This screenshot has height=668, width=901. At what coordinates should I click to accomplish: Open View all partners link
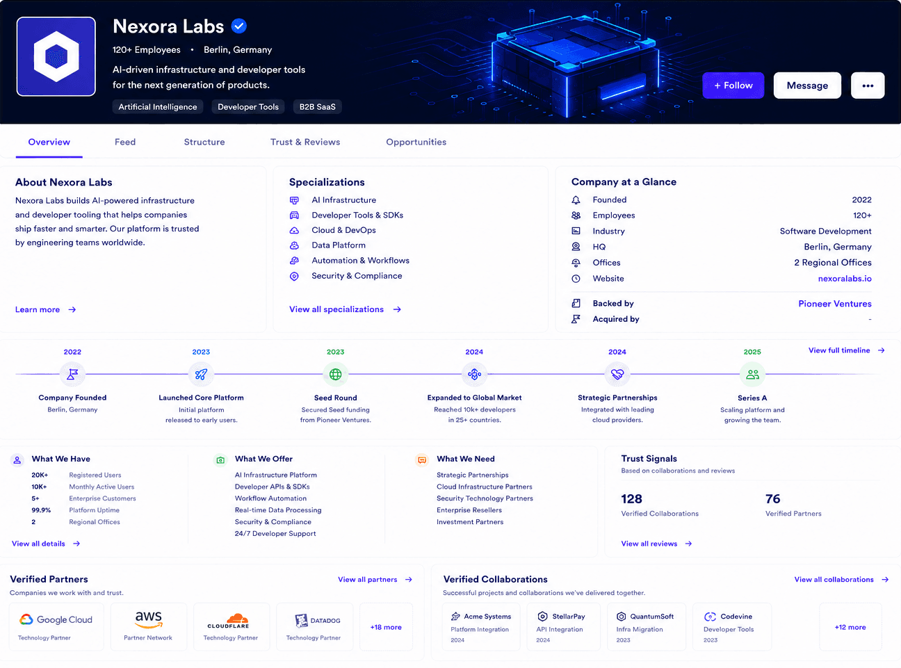[x=375, y=580]
